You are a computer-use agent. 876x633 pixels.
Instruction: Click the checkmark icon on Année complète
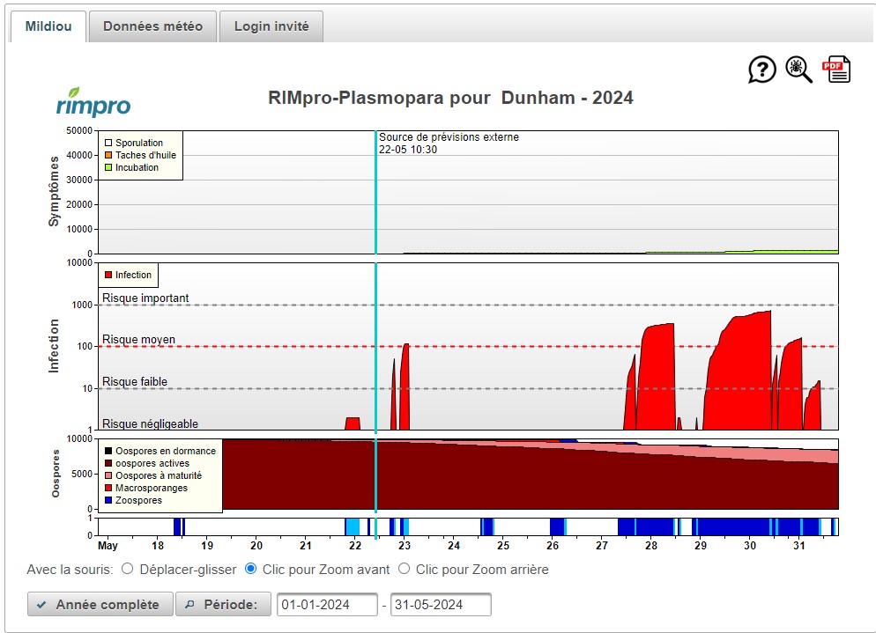(x=41, y=605)
